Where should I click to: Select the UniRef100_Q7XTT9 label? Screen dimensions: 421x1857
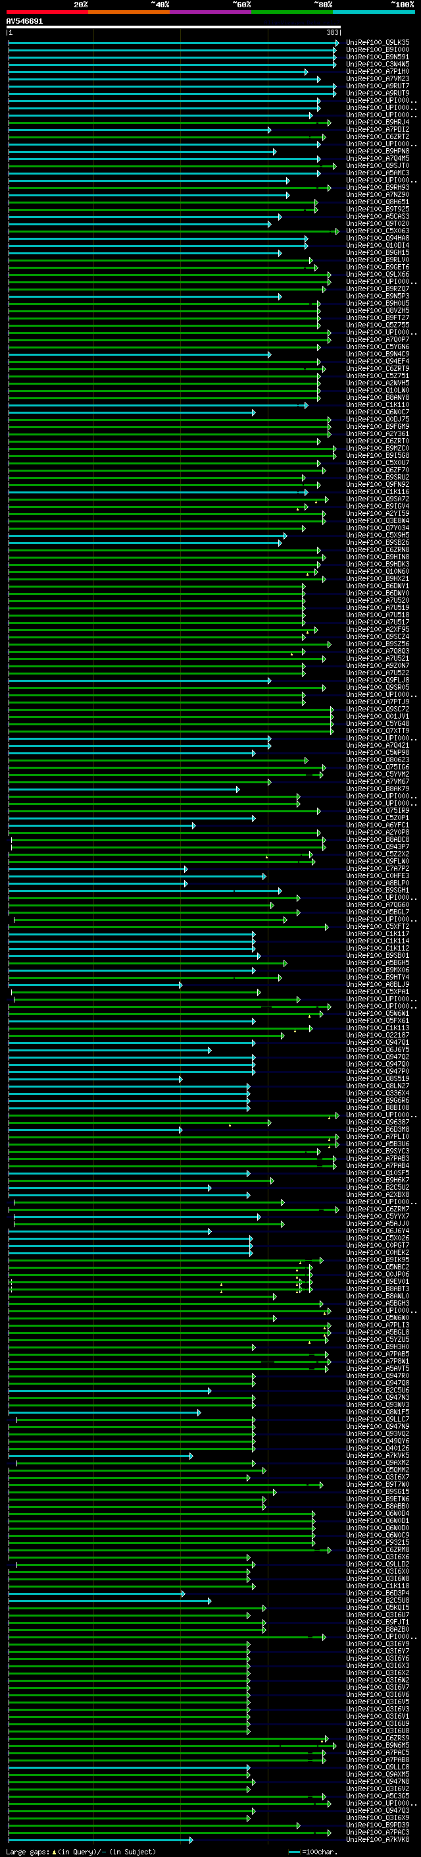coord(378,731)
